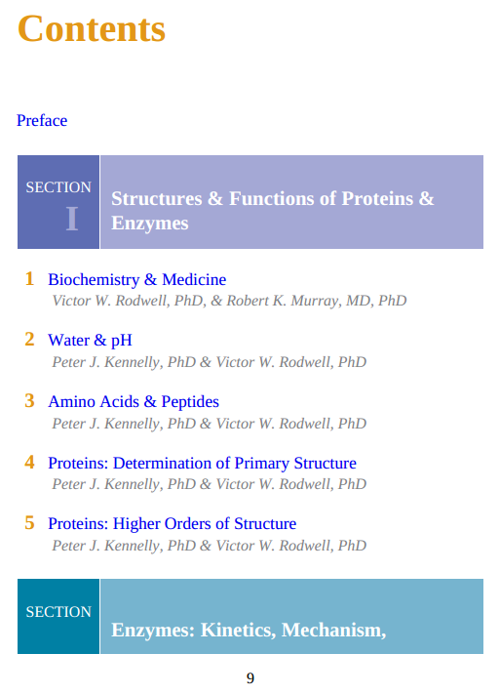Viewport: 500px width, 694px height.
Task: Open the Amino Acids & Peptides chapter
Action: [134, 401]
